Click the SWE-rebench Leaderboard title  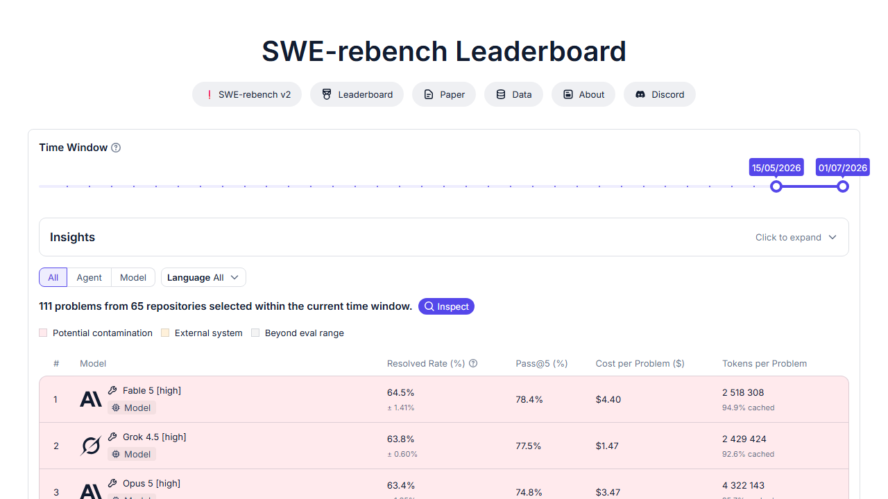[x=444, y=51]
